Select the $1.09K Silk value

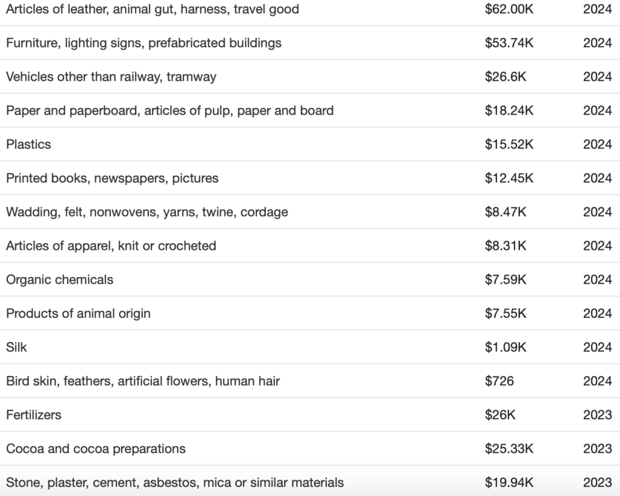click(506, 347)
